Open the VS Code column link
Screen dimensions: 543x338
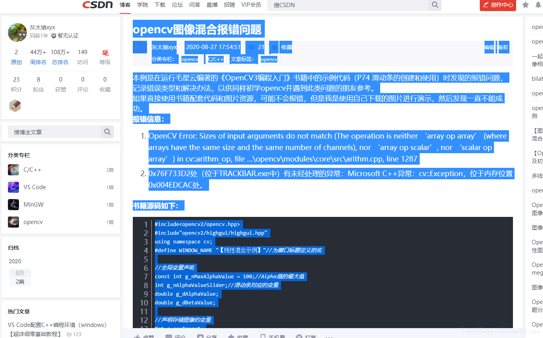(35, 187)
